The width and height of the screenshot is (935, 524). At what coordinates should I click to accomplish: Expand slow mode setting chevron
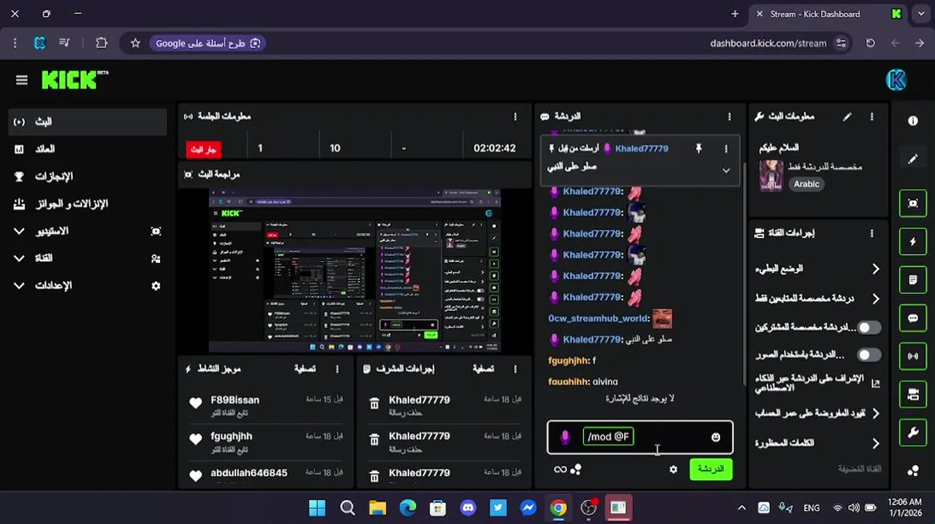pos(875,269)
